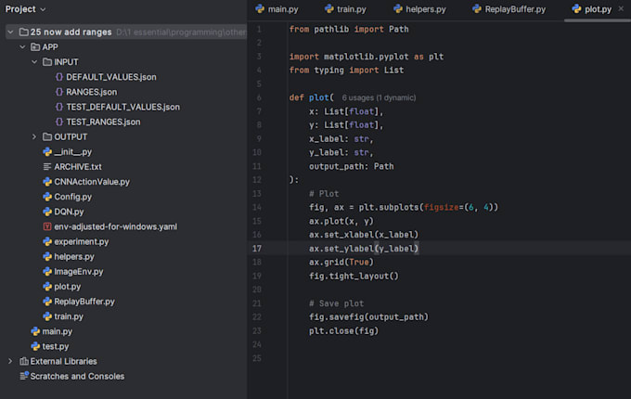This screenshot has width=631, height=399.
Task: Select experiment.py file name in tree
Action: coord(82,241)
